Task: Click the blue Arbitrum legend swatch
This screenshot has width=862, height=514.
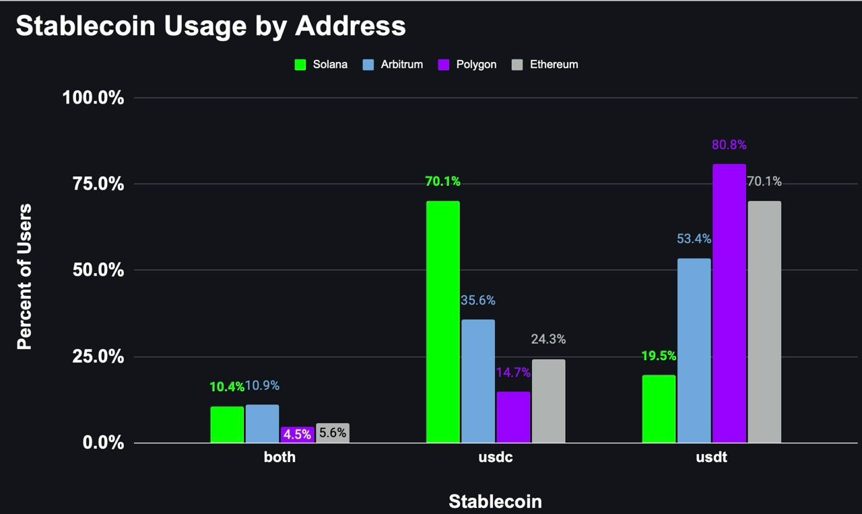Action: (x=368, y=65)
